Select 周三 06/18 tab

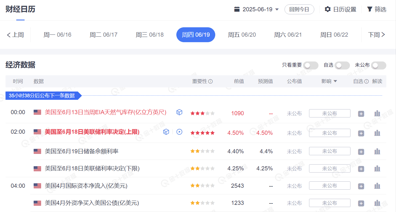click(x=150, y=35)
